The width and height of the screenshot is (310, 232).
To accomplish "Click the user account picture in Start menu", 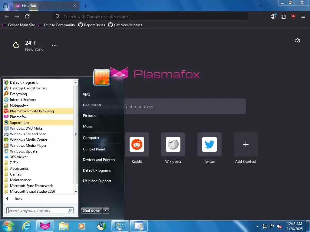I will click(x=102, y=77).
